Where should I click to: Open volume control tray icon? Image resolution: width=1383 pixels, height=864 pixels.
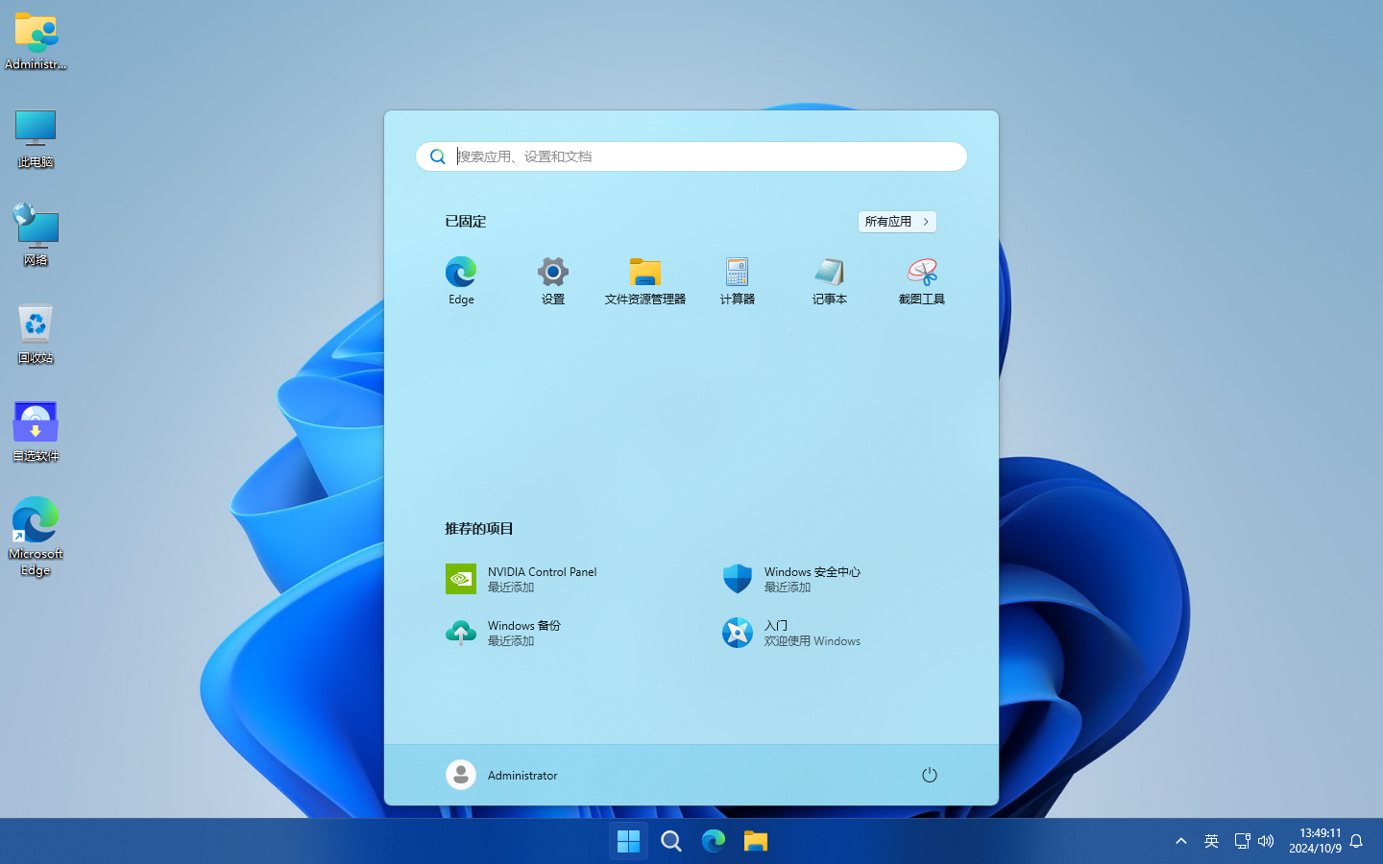1266,842
